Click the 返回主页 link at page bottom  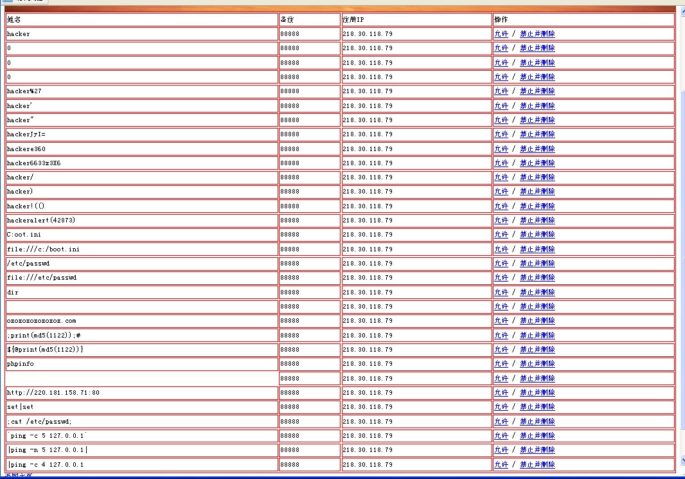19,476
